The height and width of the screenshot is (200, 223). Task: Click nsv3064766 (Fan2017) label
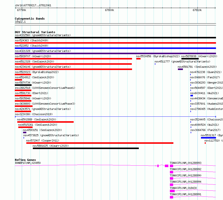click(205, 130)
